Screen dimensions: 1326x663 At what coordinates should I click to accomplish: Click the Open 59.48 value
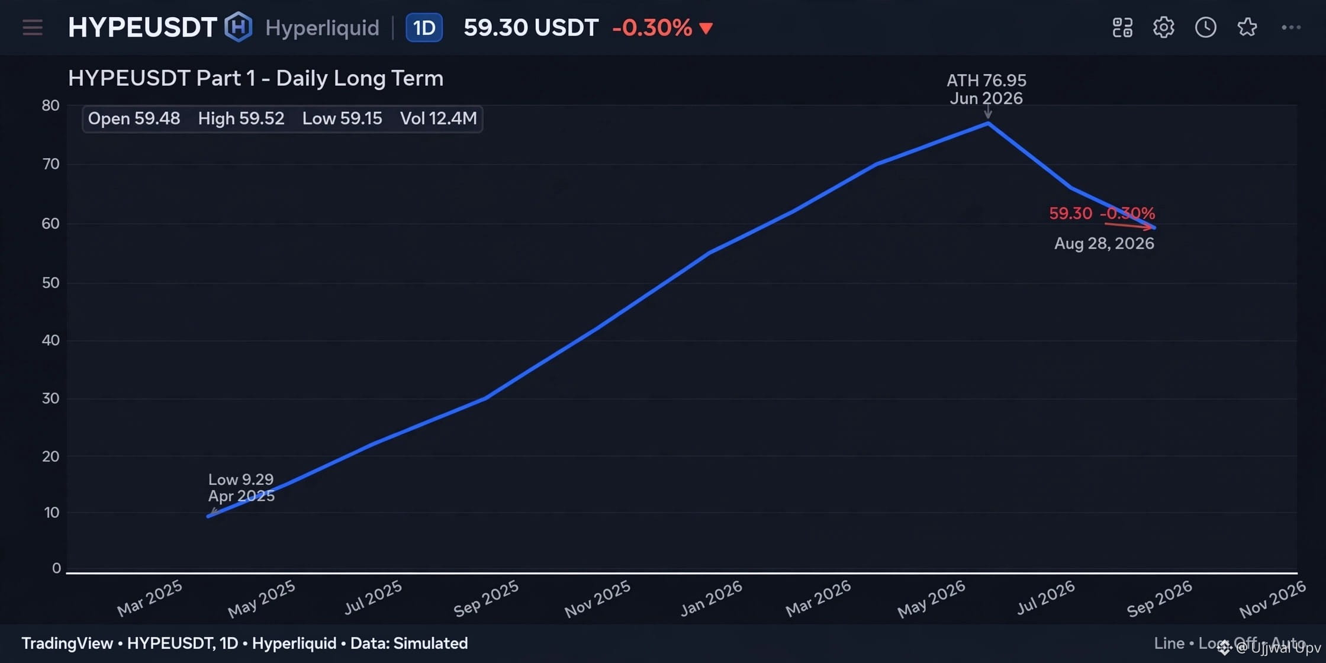pyautogui.click(x=134, y=118)
